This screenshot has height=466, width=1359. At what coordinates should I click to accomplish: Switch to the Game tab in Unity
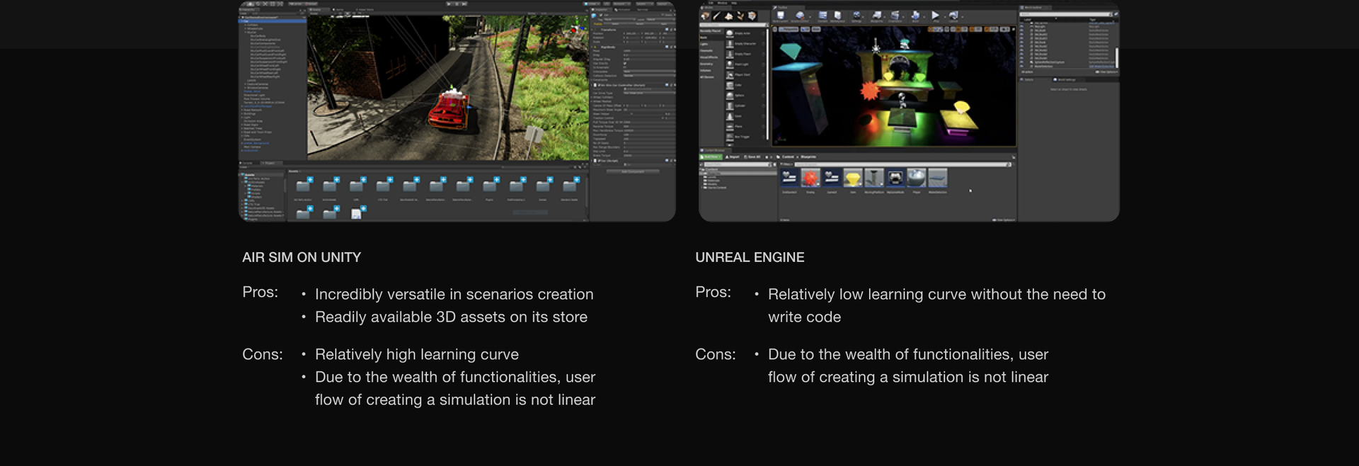tap(338, 9)
